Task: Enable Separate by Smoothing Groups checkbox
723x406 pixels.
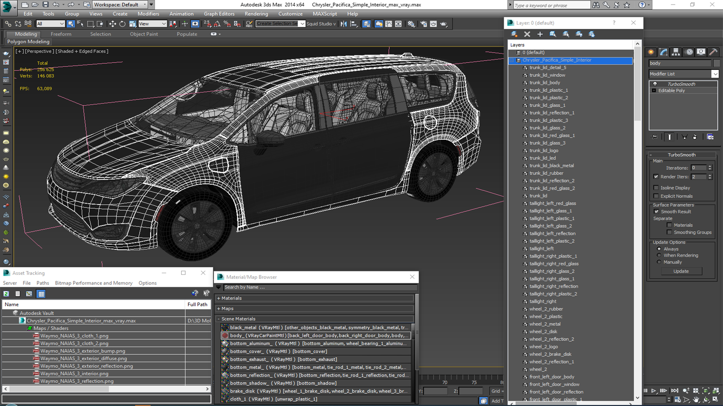Action: 669,232
